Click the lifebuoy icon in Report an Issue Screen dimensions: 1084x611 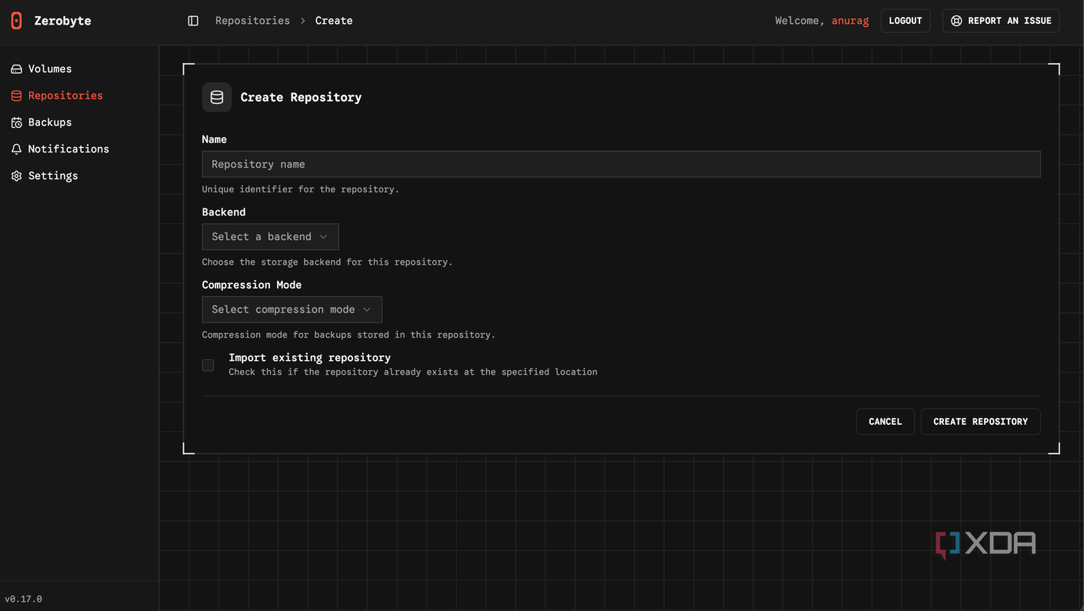(x=956, y=21)
